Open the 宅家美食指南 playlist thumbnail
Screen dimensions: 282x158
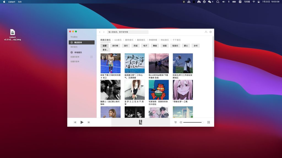coord(159,89)
